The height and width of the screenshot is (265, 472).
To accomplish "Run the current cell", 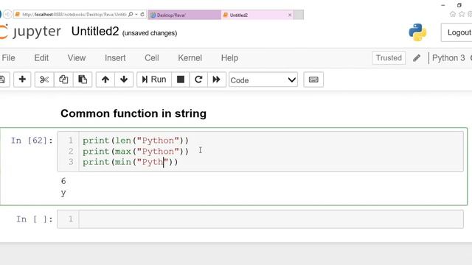I will [x=154, y=79].
